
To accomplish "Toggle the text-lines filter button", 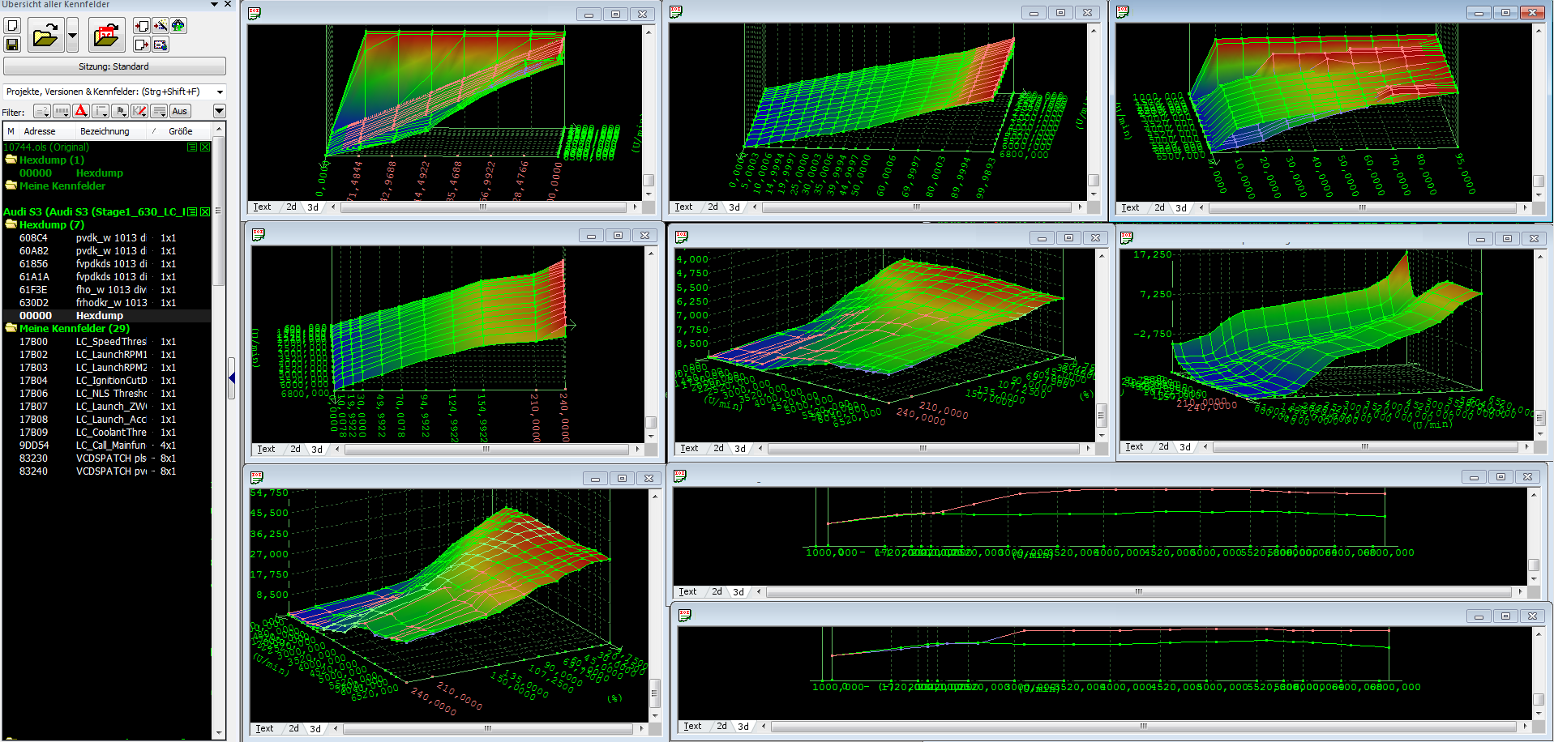I will (160, 111).
